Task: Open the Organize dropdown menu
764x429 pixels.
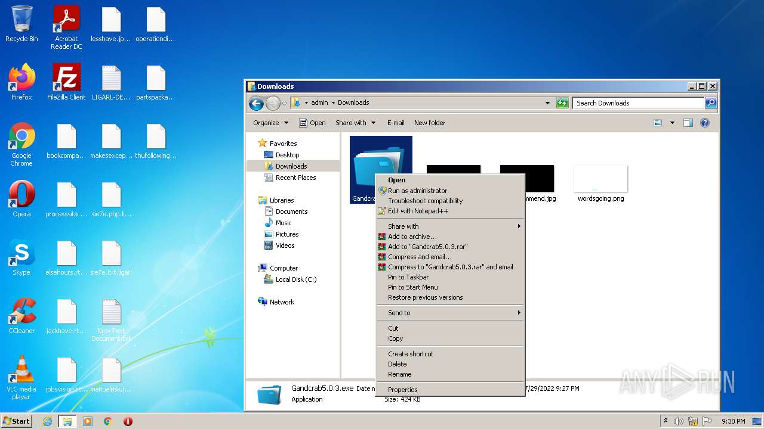Action: coord(270,123)
